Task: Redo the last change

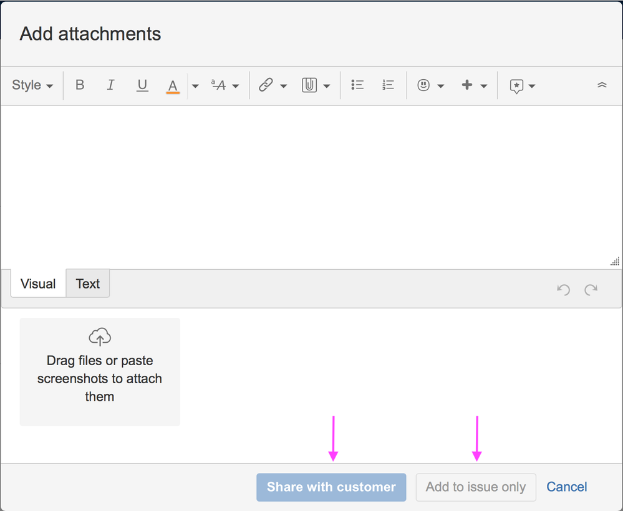Action: [591, 290]
